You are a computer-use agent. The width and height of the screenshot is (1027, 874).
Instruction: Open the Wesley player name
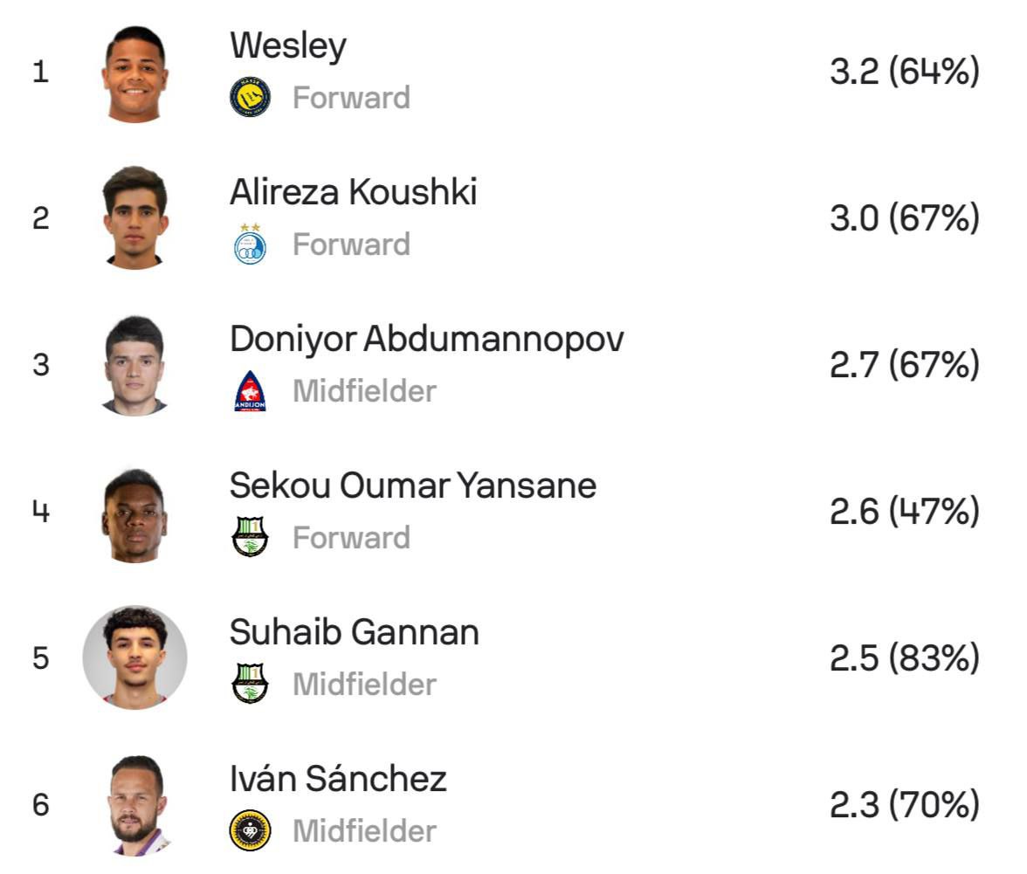288,45
